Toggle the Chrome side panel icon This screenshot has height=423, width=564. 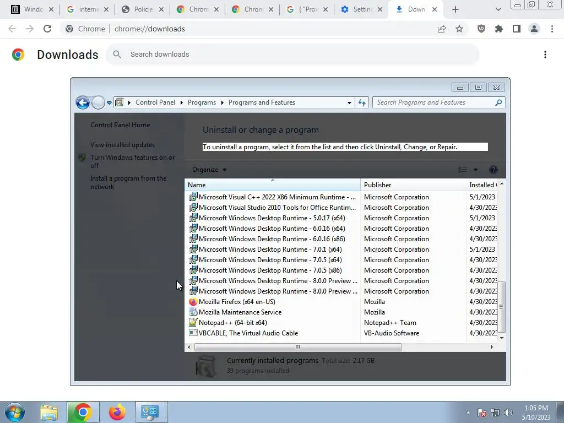click(517, 29)
